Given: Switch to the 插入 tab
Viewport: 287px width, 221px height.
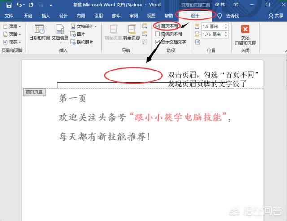Looking at the screenshot, I should (46, 16).
